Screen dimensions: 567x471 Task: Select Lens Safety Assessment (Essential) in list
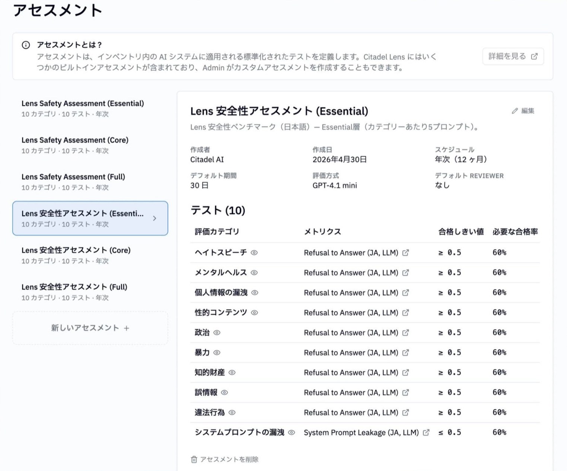[90, 108]
